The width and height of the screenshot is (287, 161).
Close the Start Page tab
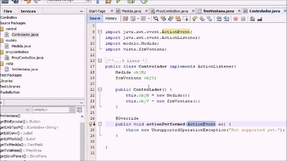(x=112, y=11)
